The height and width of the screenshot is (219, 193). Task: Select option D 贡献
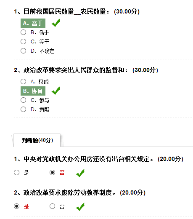point(23,109)
